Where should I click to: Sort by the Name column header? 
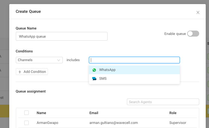click(41, 113)
